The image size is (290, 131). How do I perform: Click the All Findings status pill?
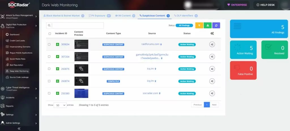[184, 25]
